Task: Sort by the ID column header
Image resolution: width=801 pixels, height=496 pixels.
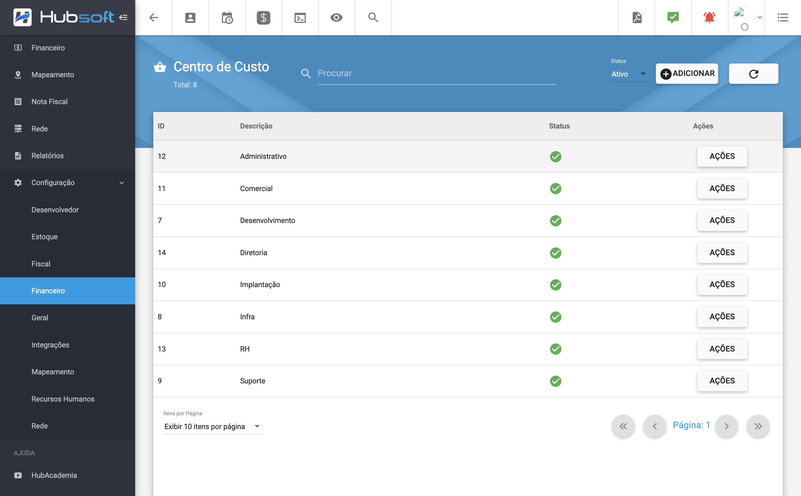Action: point(161,126)
